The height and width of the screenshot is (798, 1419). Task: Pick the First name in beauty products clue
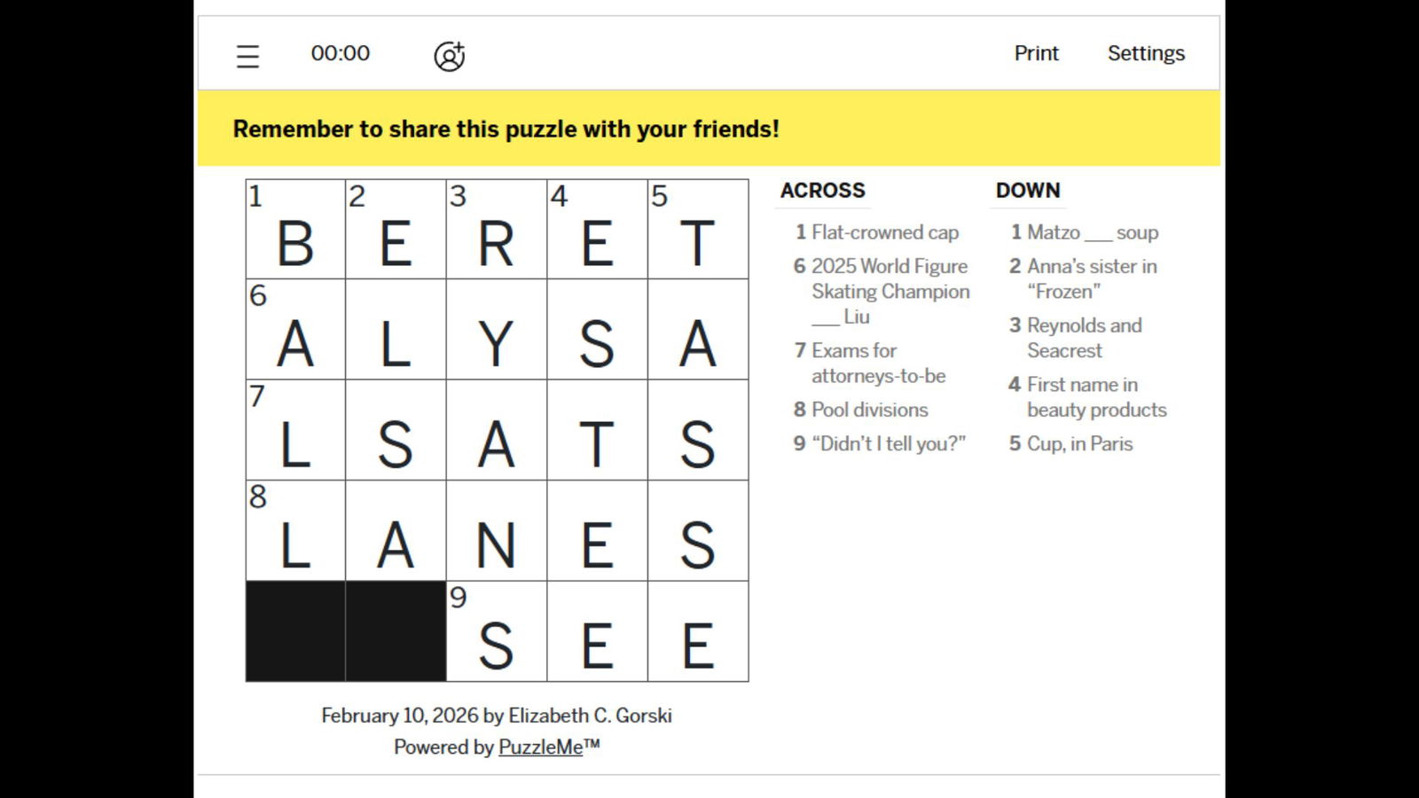[1096, 396]
